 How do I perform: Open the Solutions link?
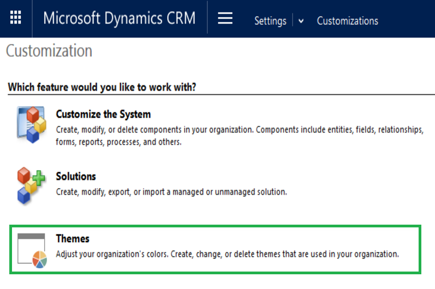[76, 176]
